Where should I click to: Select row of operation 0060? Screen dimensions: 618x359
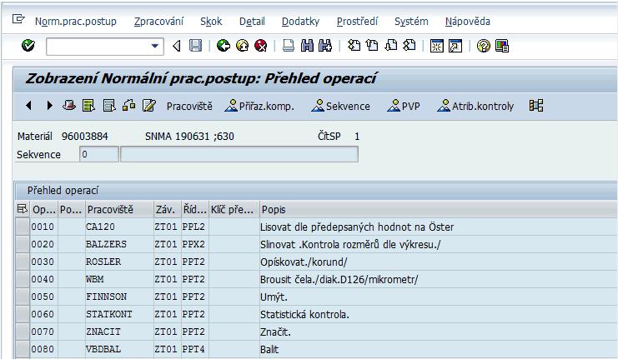click(23, 314)
